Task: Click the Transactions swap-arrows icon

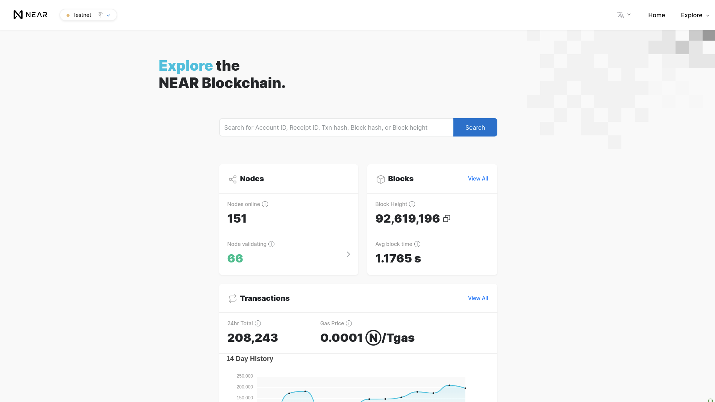Action: [x=233, y=299]
